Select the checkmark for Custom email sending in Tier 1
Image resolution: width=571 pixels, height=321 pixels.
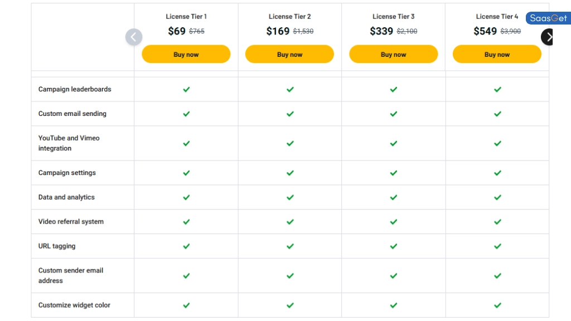tap(186, 114)
